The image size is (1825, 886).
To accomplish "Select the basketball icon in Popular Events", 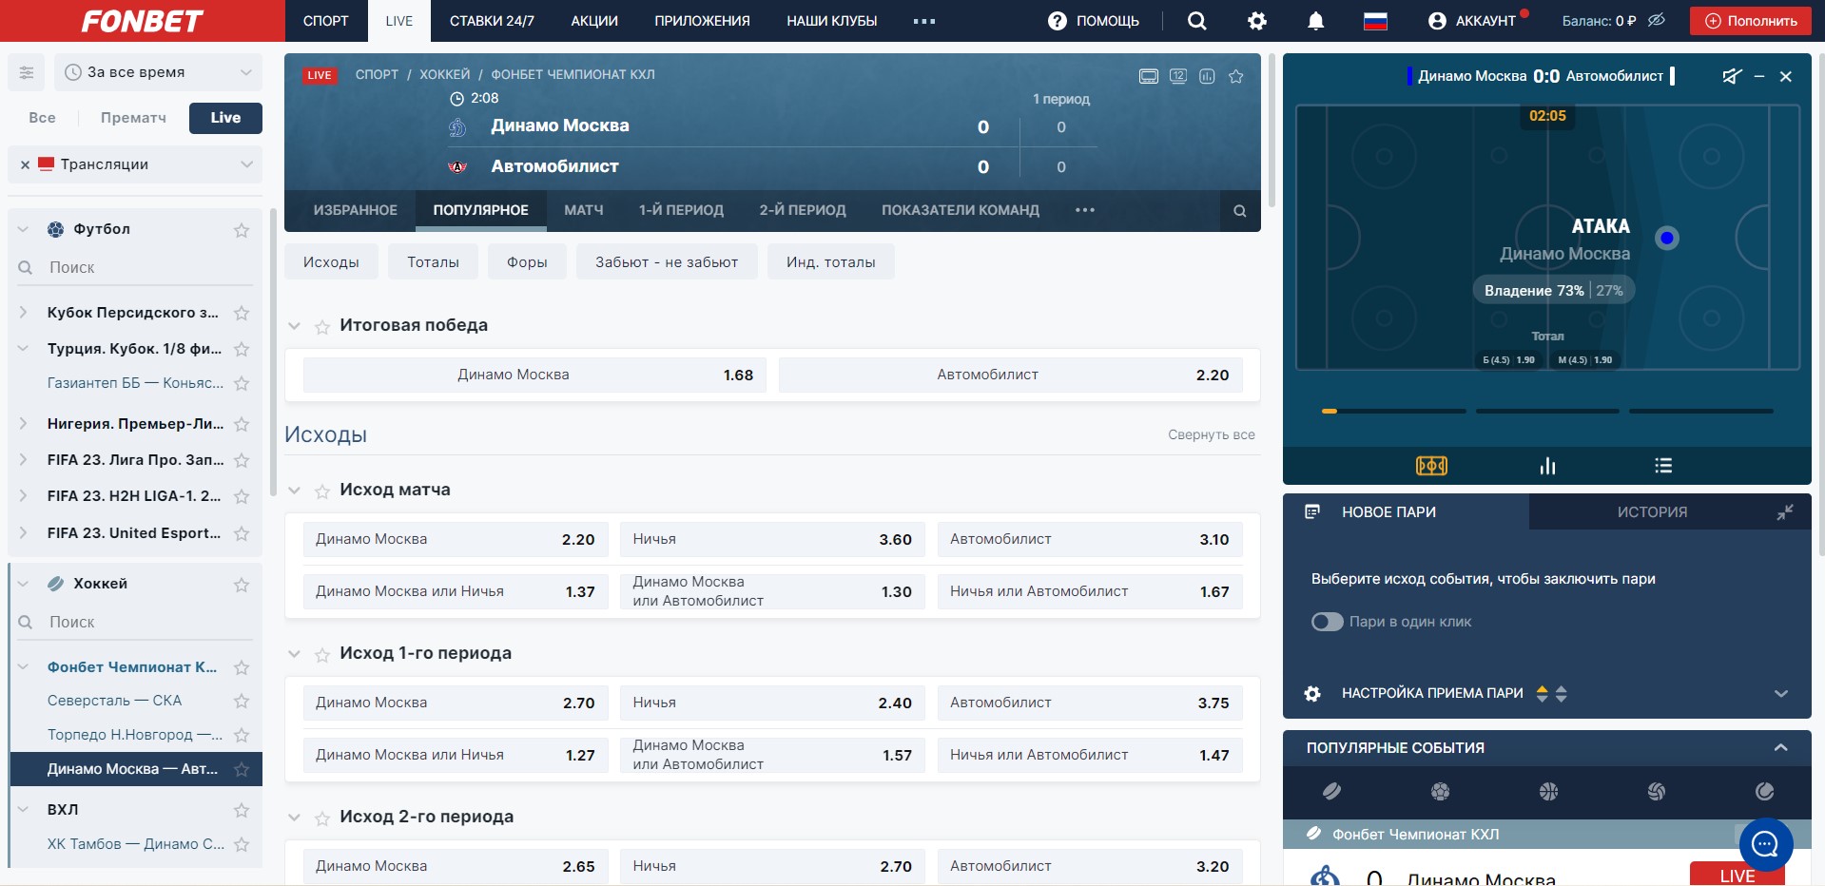I will [1548, 791].
